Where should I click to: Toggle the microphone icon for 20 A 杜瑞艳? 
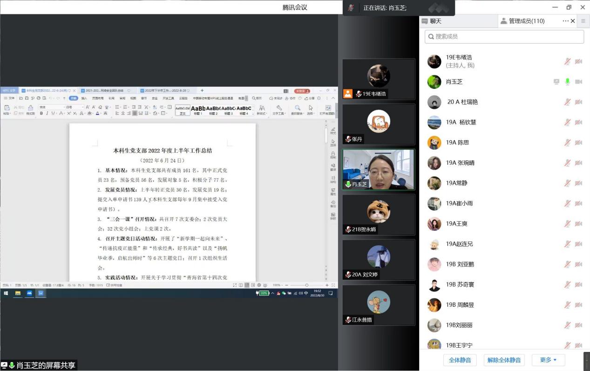567,102
